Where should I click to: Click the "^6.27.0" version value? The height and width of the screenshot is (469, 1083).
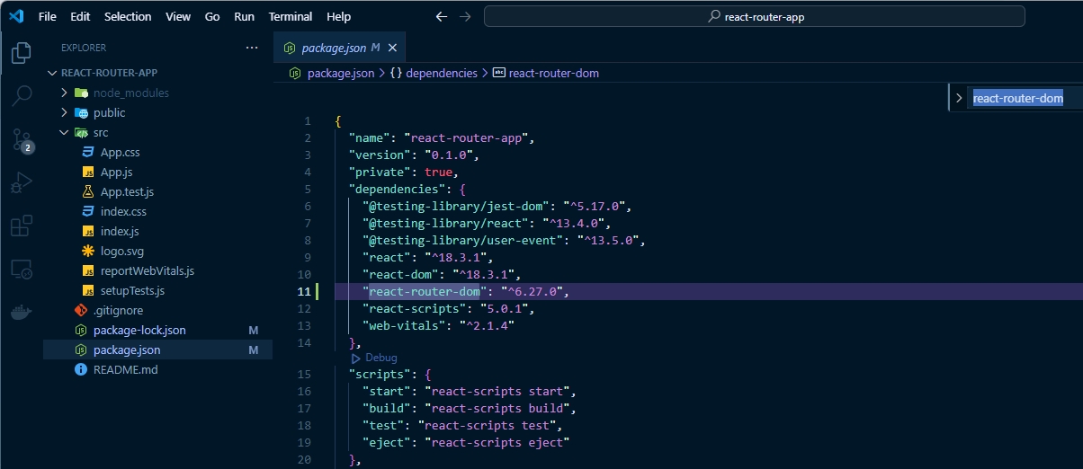point(531,291)
